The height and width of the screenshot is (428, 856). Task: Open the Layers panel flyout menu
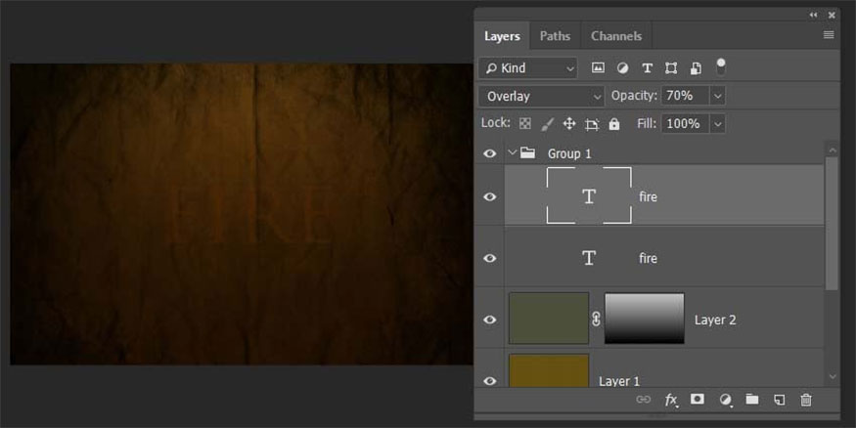(829, 35)
